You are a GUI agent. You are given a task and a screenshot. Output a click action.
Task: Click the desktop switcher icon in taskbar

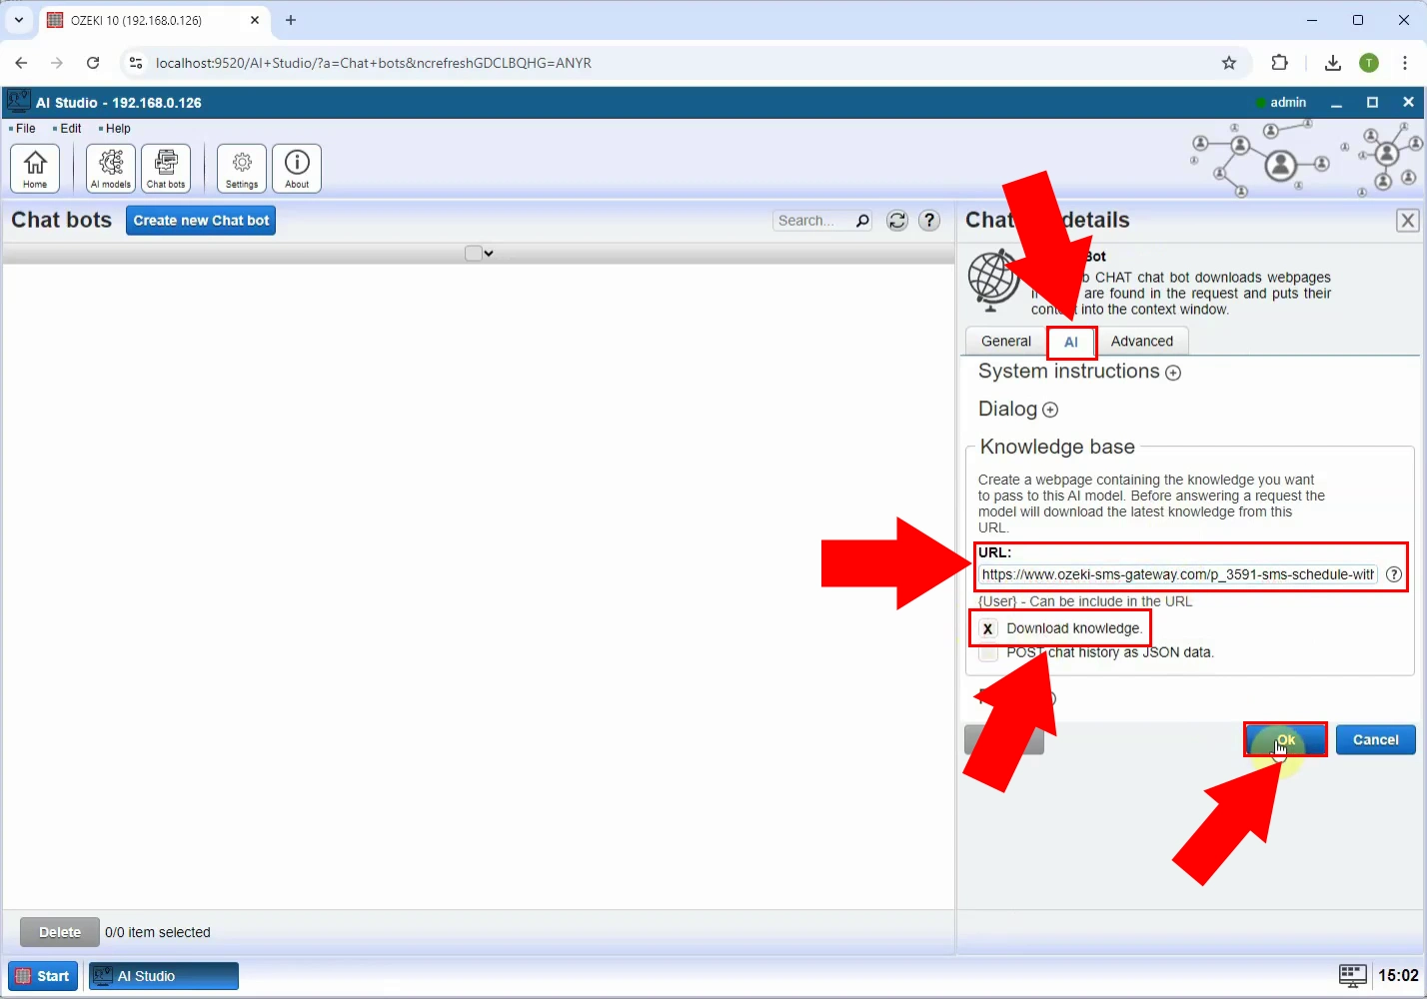point(1353,975)
